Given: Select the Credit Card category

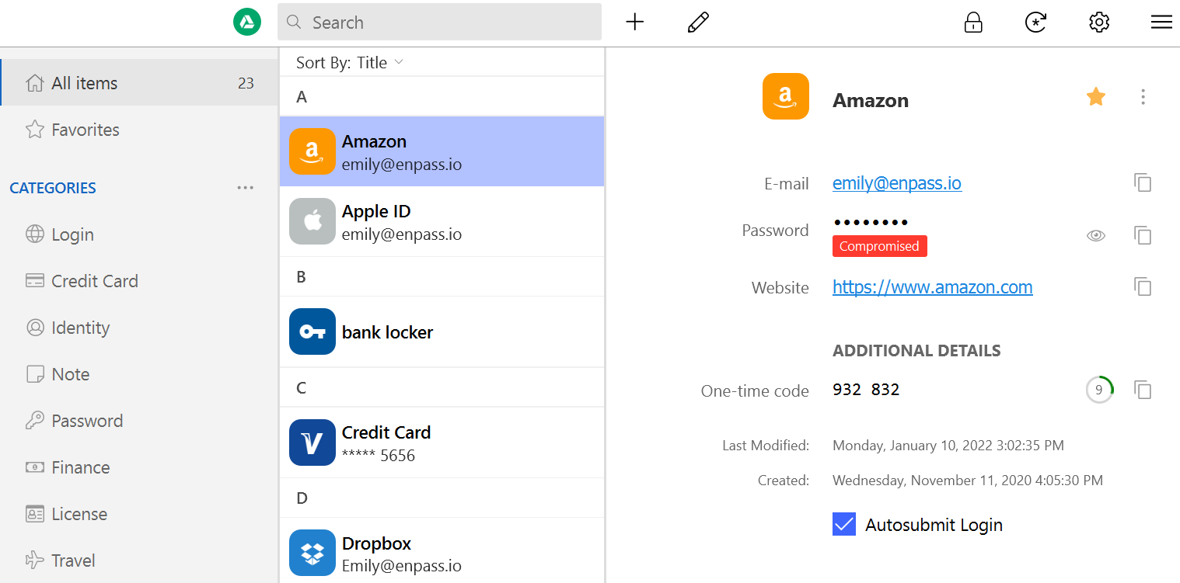Looking at the screenshot, I should click(139, 281).
